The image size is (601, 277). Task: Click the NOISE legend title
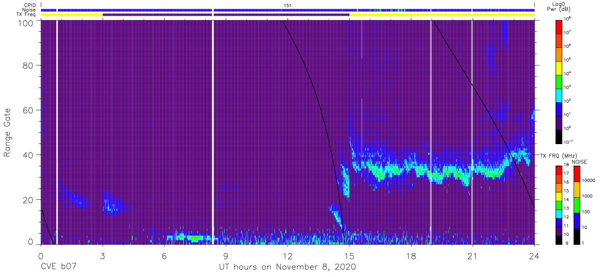580,161
